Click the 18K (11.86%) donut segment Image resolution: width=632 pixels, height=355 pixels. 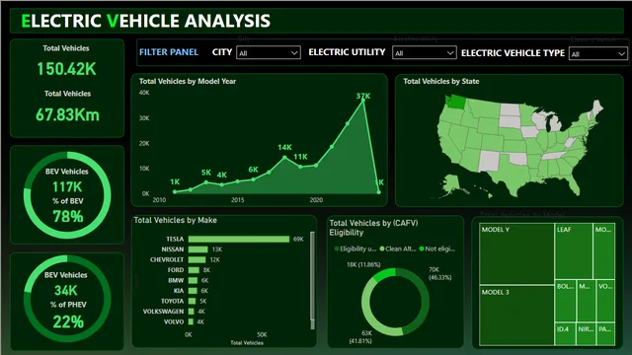point(384,274)
